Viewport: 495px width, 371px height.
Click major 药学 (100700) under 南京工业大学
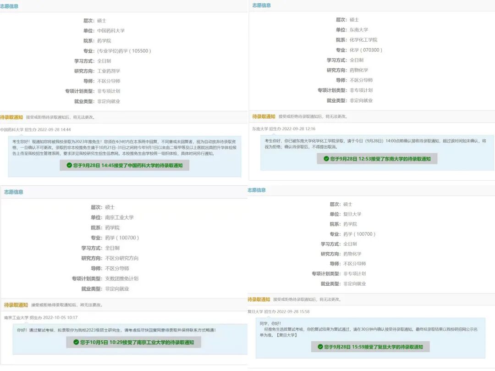coord(122,238)
